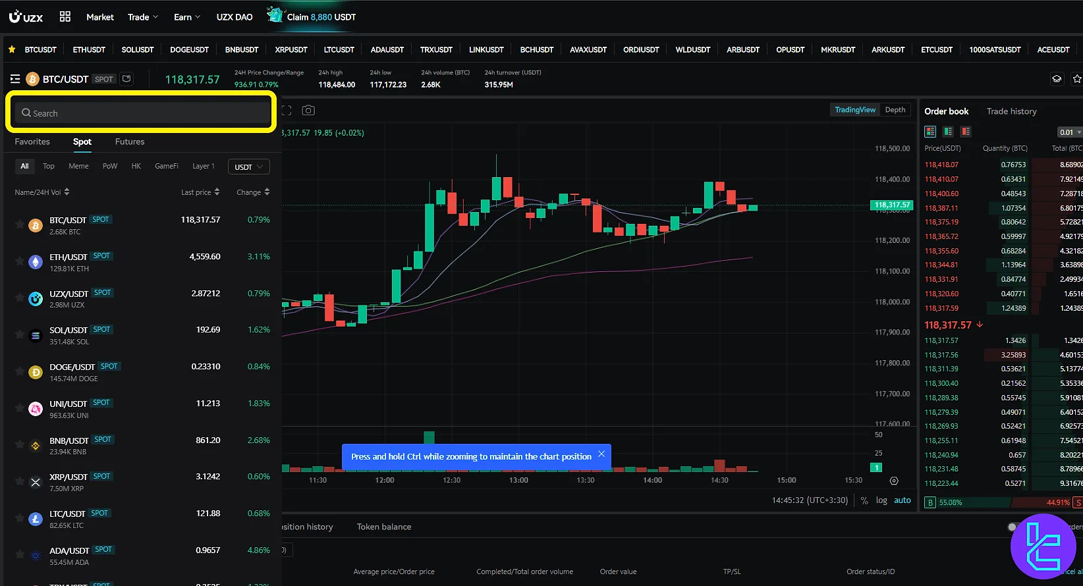Show both bids and asks order book view

tap(930, 132)
